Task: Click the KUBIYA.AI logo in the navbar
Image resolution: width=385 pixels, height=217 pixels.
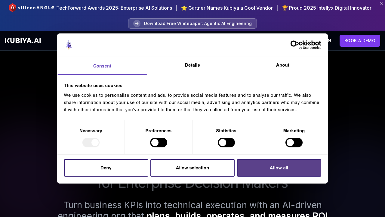Action: (x=23, y=40)
